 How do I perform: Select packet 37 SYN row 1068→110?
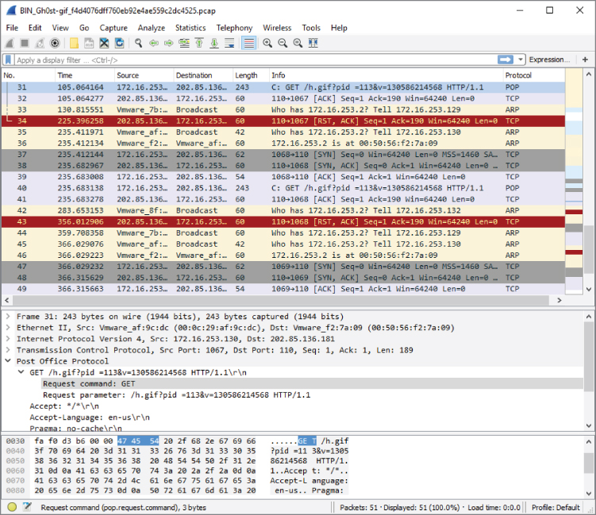283,154
